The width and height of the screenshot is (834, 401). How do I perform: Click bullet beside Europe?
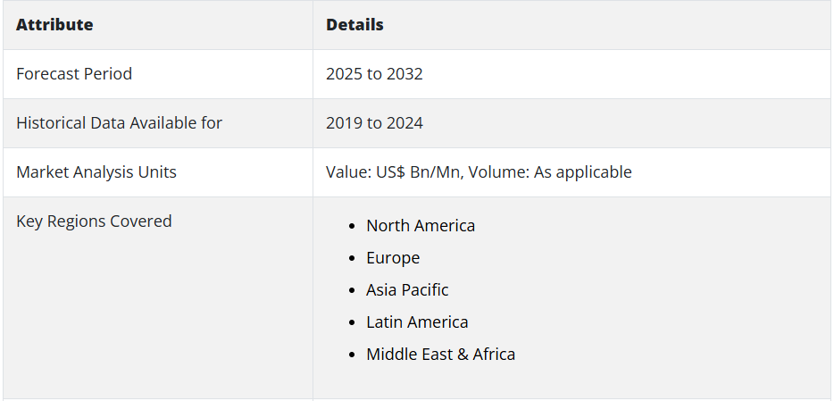point(352,258)
